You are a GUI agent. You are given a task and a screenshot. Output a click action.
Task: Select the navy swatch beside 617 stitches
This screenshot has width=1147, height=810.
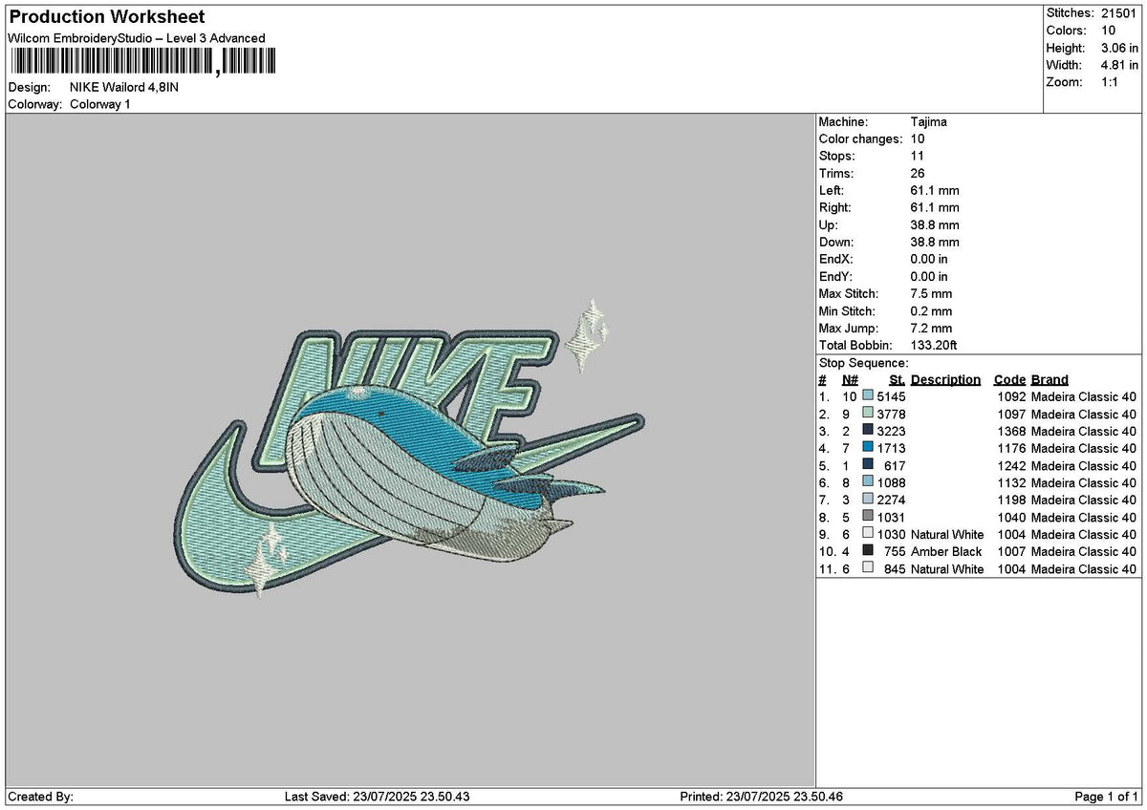coord(868,464)
